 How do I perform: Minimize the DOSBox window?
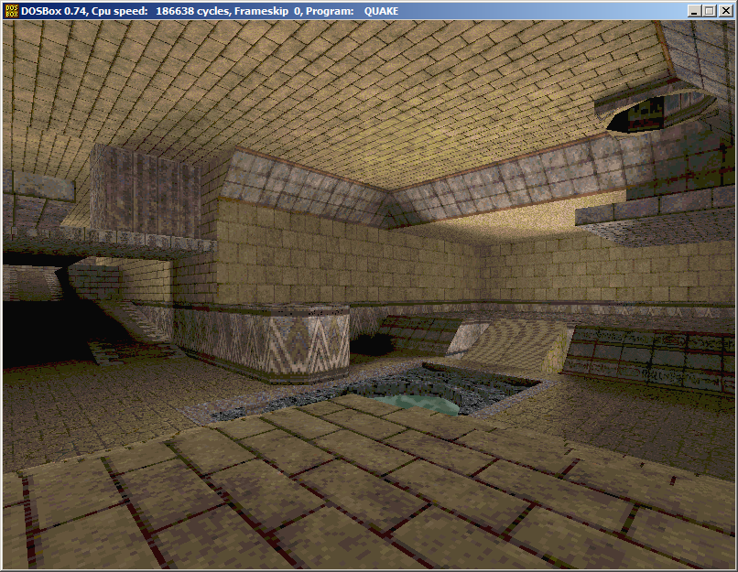tap(693, 10)
